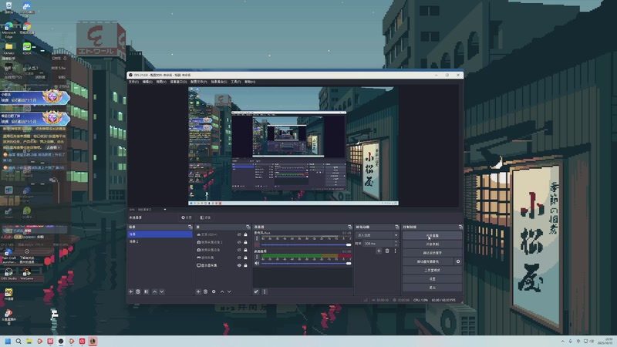Screen dimensions: 617x347
Task: Open virtual camera configuration gear icon
Action: pos(458,261)
